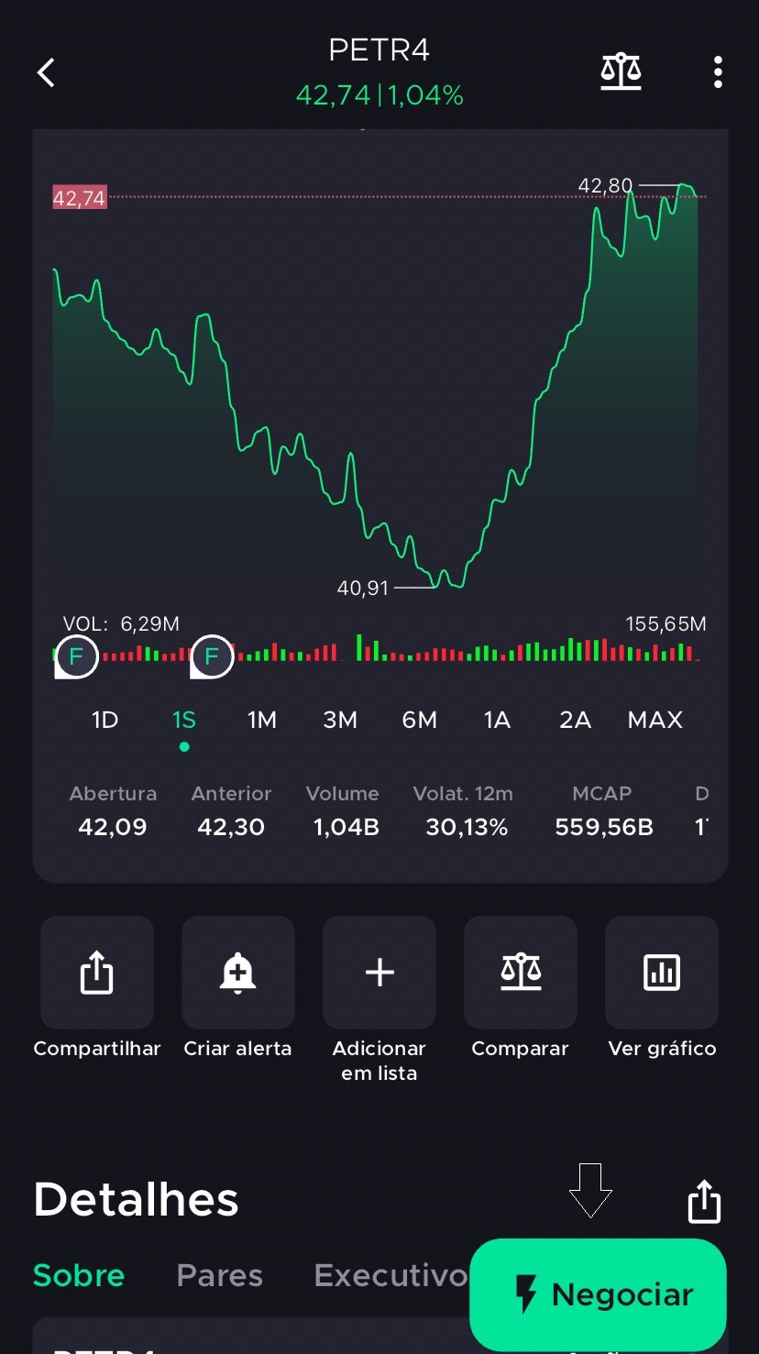Click the 42,80 price label on the chart

point(607,185)
